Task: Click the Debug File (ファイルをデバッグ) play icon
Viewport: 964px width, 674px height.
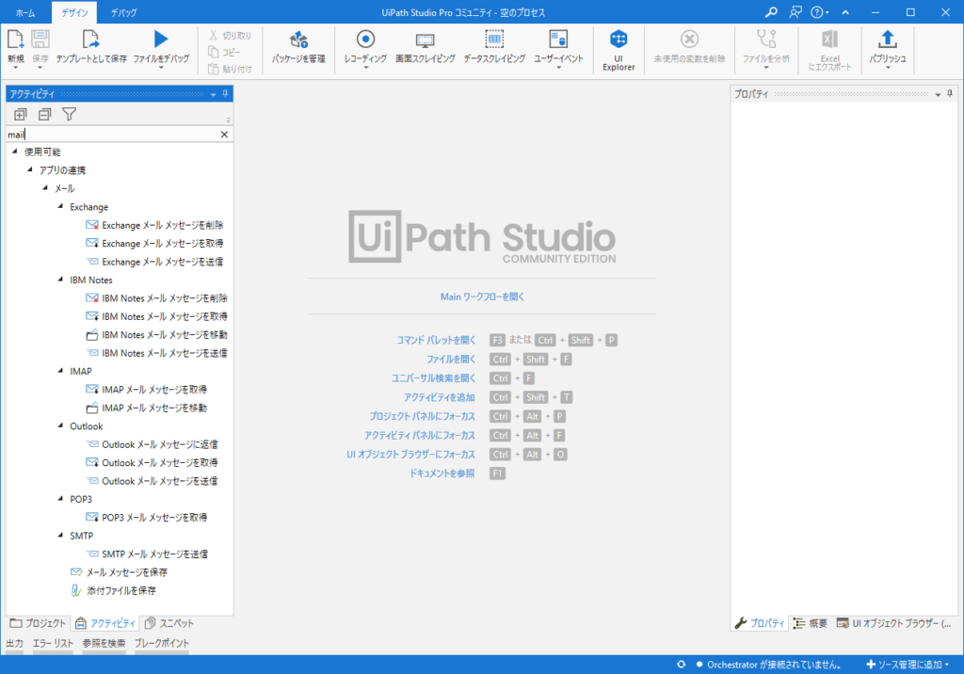Action: pos(161,40)
